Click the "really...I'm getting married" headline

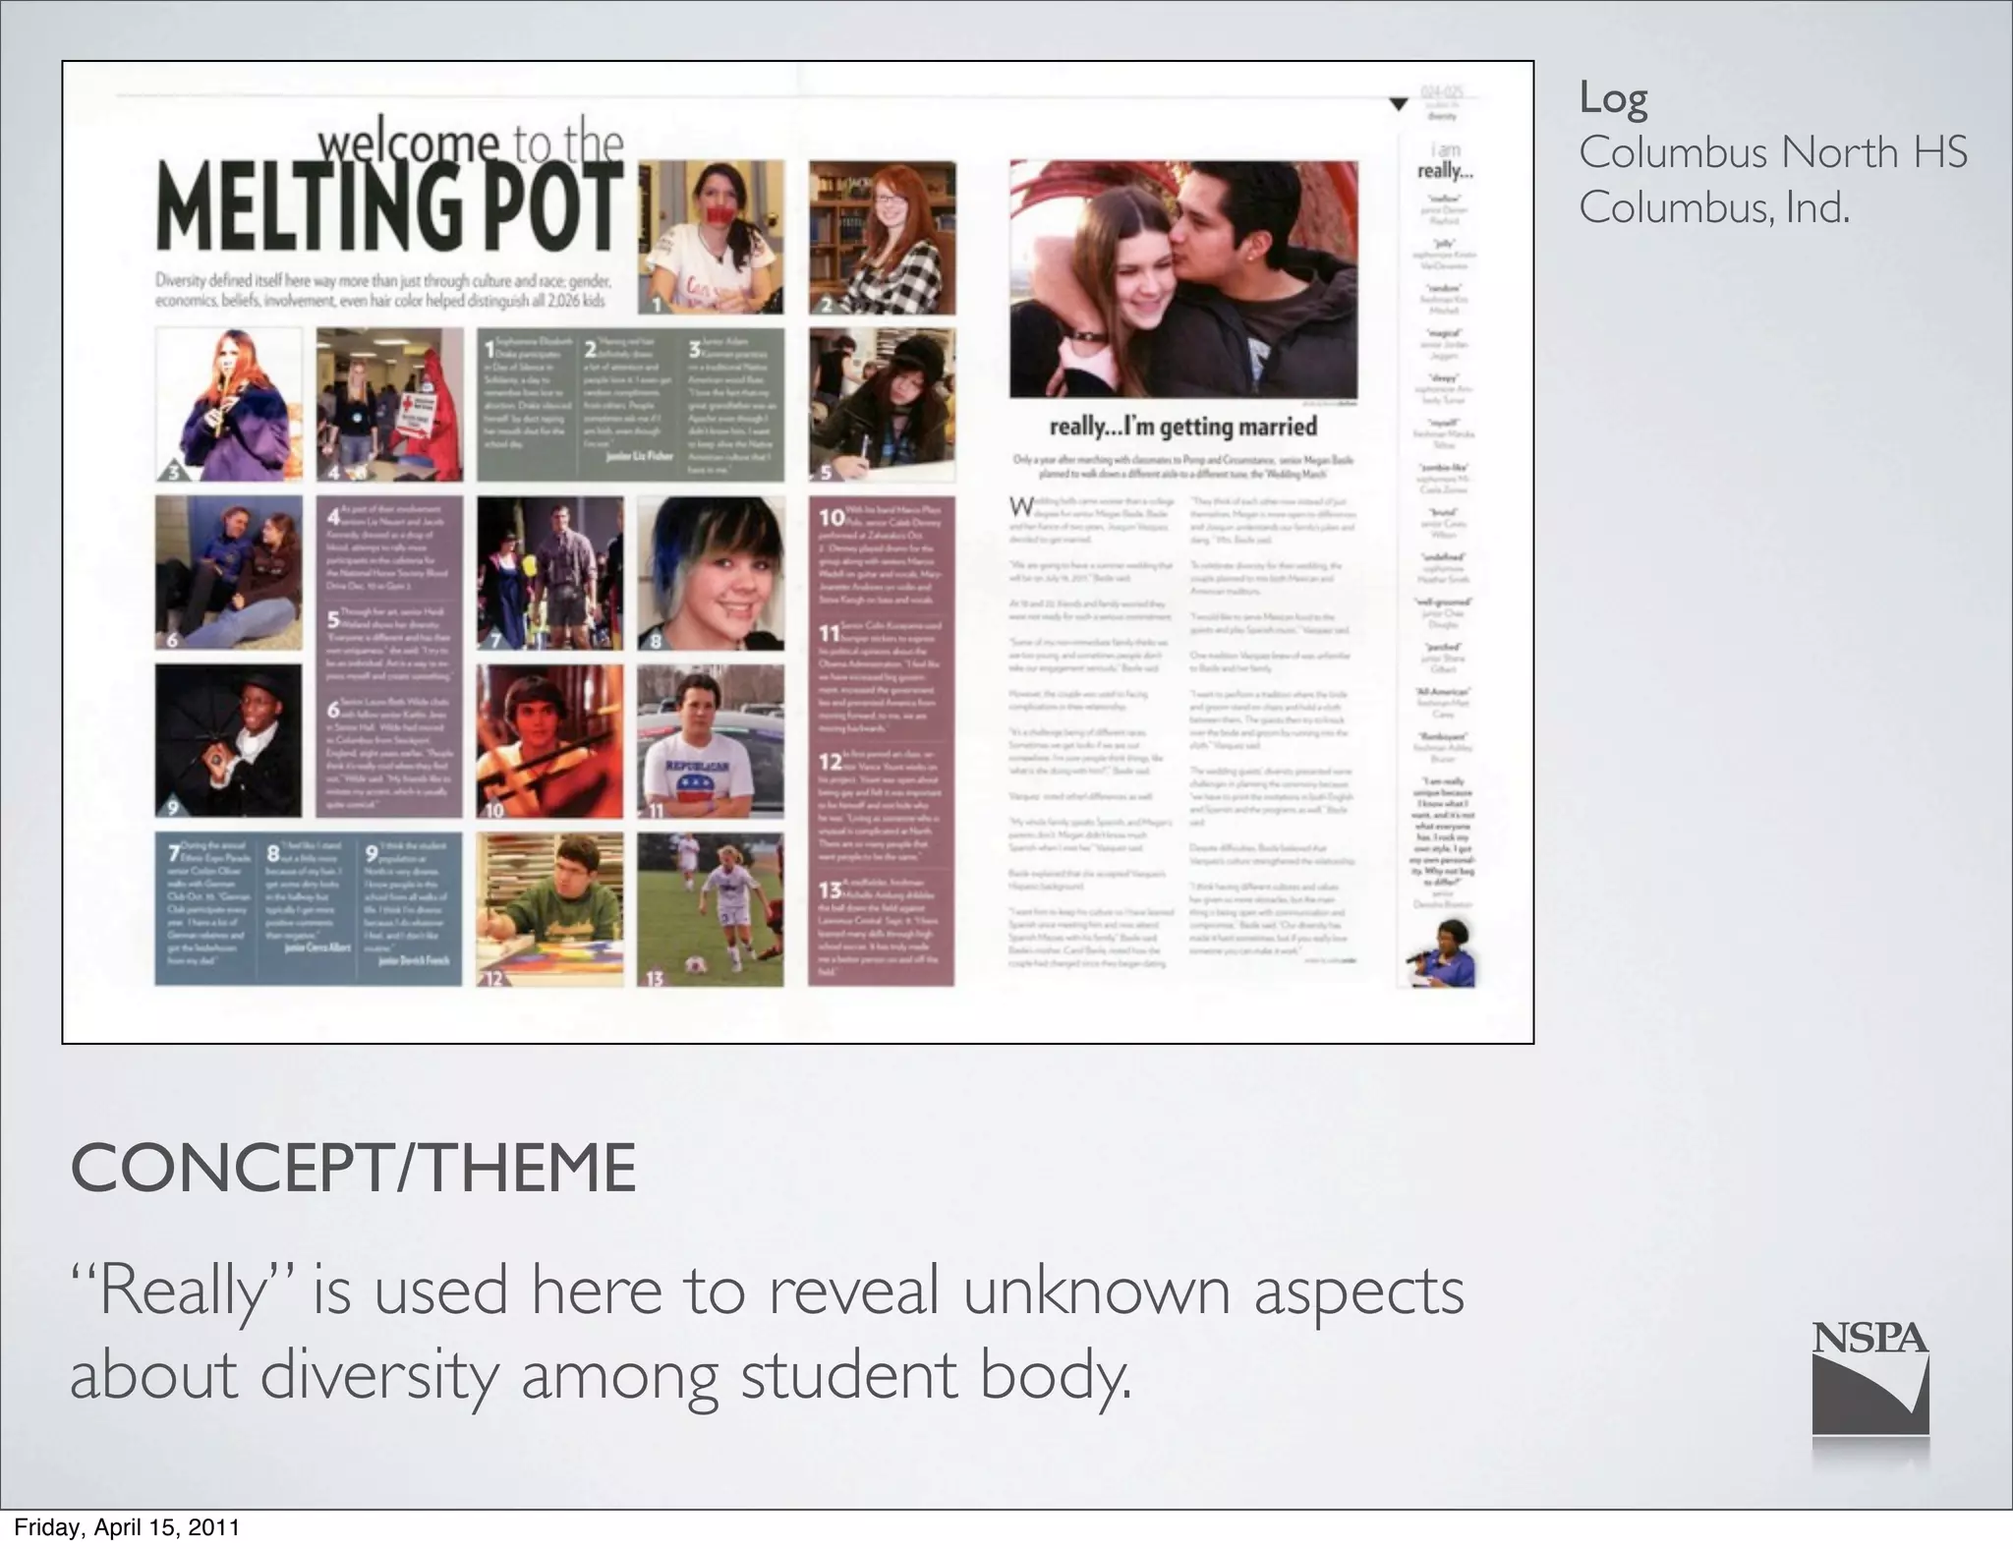coord(1183,427)
